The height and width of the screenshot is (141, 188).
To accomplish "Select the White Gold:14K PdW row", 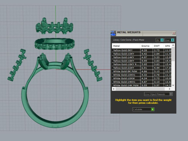I will (142, 85).
